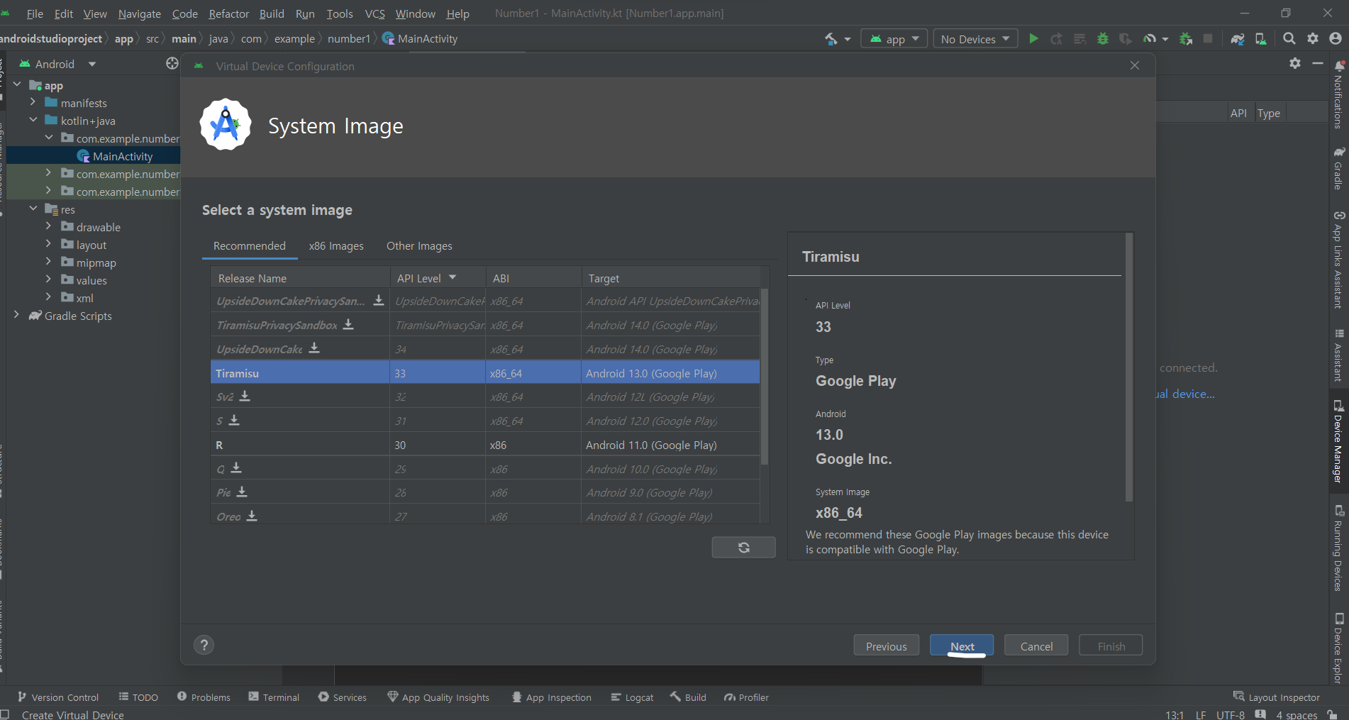Open the File menu
The height and width of the screenshot is (720, 1349).
(35, 13)
